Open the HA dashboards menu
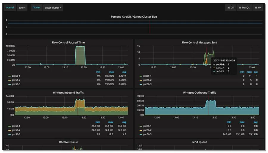Viewport: 268px width, 153px height. [258, 7]
